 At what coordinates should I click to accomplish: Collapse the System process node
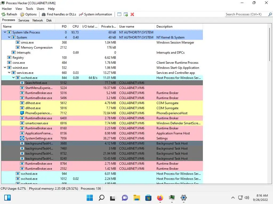tap(9, 37)
